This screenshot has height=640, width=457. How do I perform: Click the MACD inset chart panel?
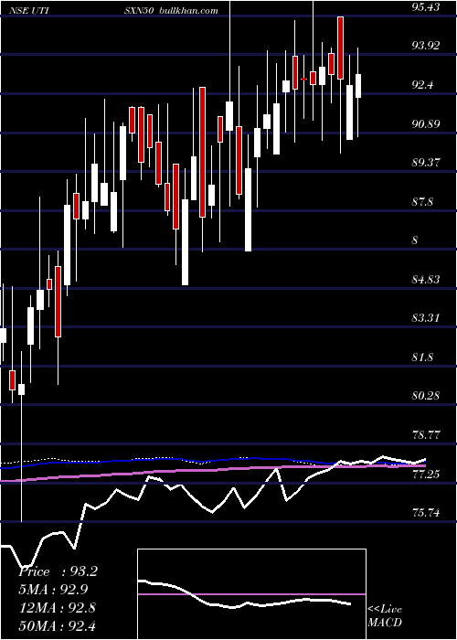(251, 594)
